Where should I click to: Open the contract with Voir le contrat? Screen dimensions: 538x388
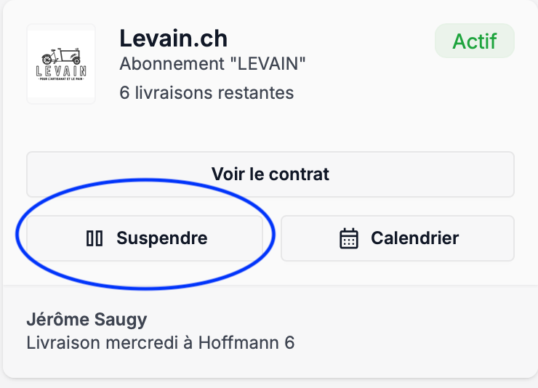270,174
